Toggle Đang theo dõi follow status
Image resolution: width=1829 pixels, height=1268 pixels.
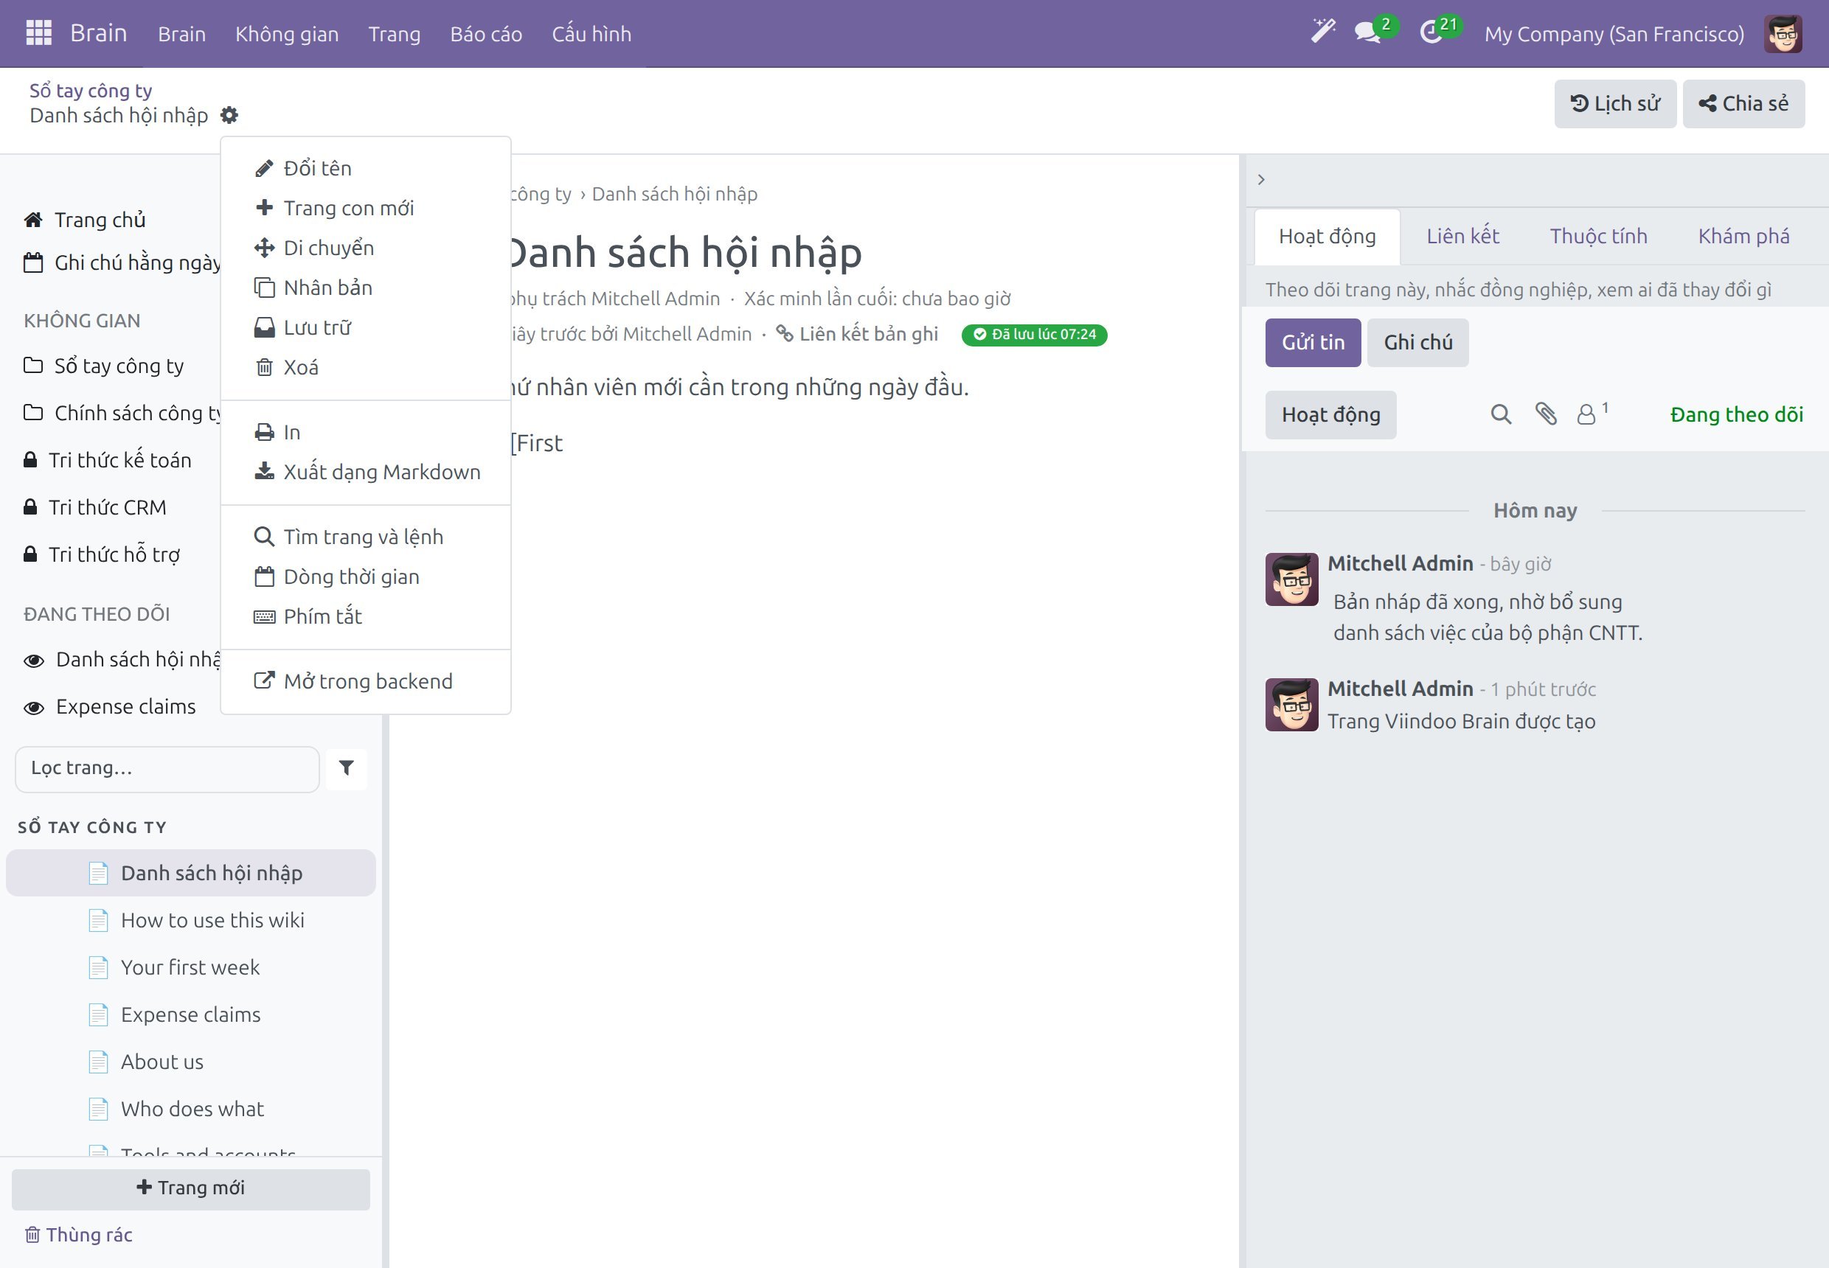(x=1736, y=415)
